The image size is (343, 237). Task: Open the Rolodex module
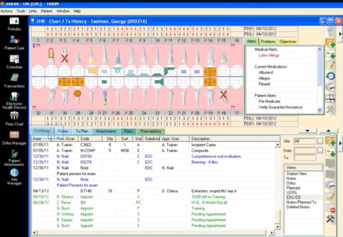[14, 23]
